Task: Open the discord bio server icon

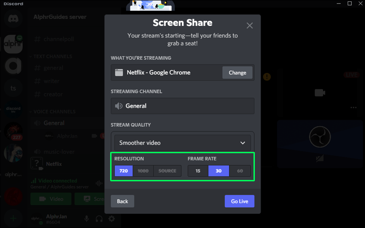Action: click(13, 110)
